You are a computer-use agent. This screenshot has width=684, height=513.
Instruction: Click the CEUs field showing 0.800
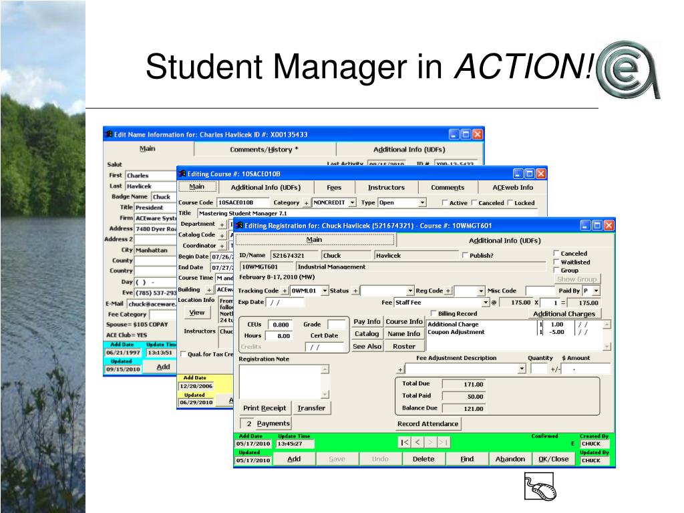[280, 325]
